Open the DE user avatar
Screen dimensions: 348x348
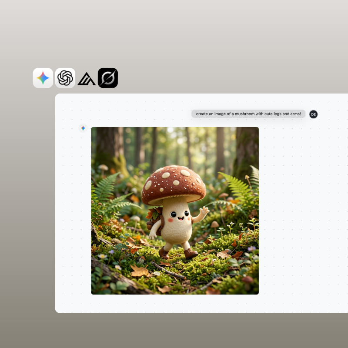313,114
